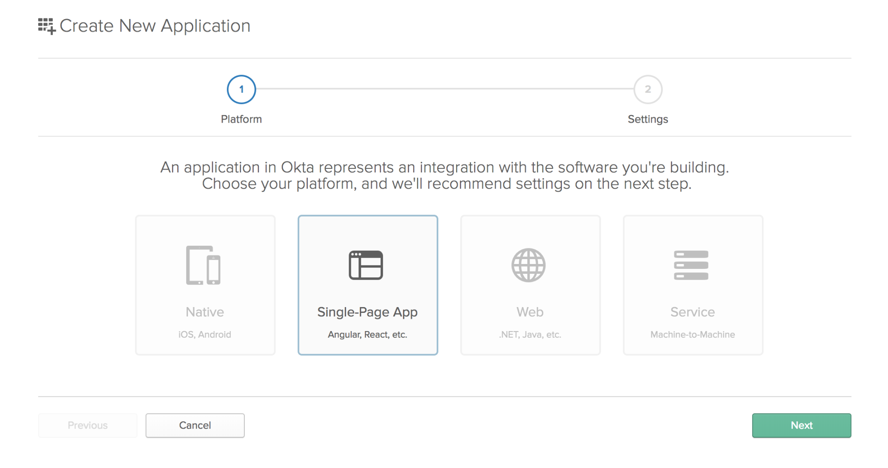The width and height of the screenshot is (888, 468).
Task: Choose the Web globe icon
Action: click(528, 265)
